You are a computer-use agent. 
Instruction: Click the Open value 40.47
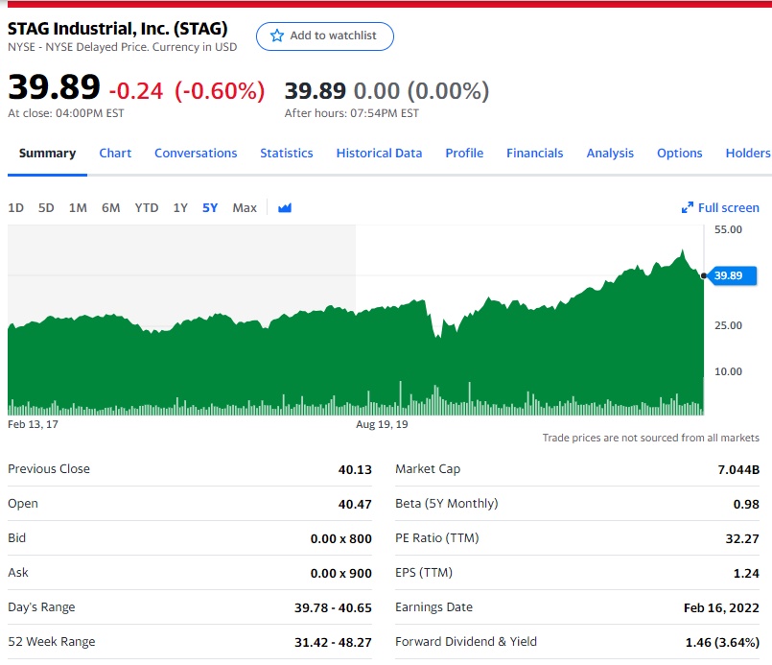tap(355, 504)
